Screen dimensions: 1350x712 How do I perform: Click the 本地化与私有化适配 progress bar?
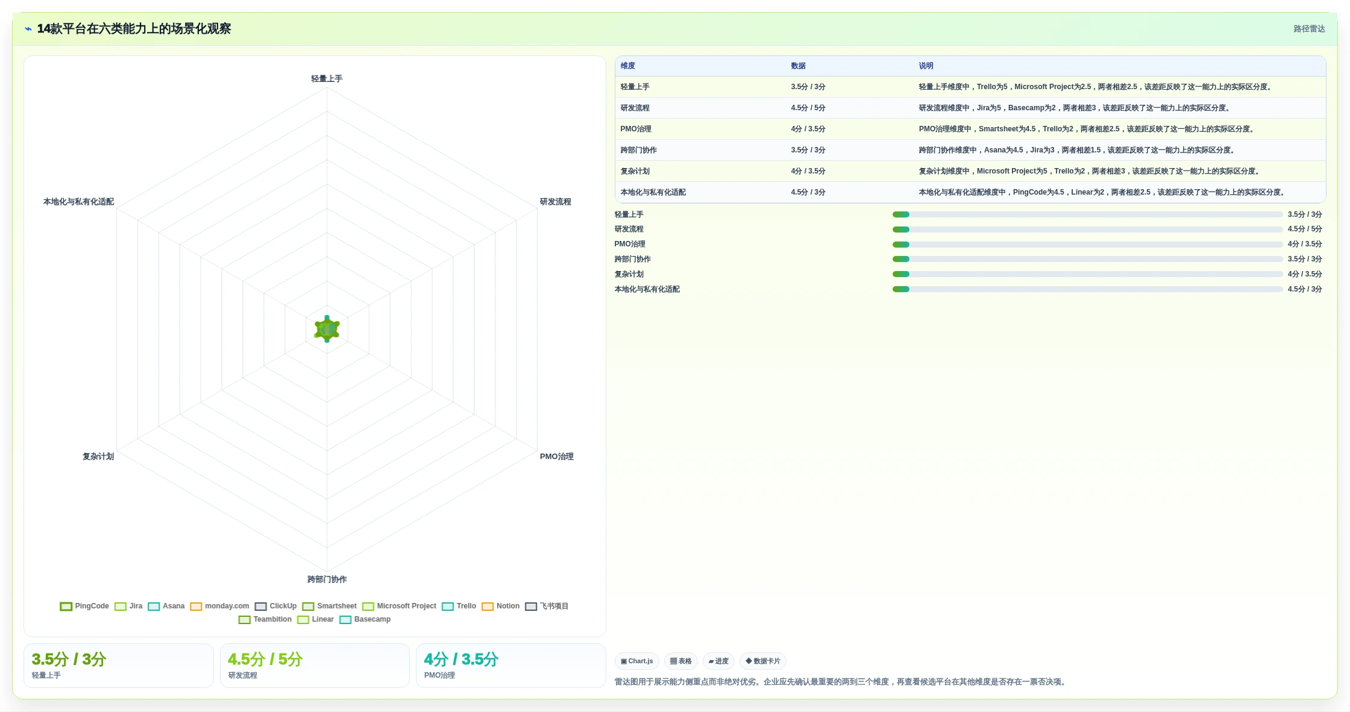1087,289
